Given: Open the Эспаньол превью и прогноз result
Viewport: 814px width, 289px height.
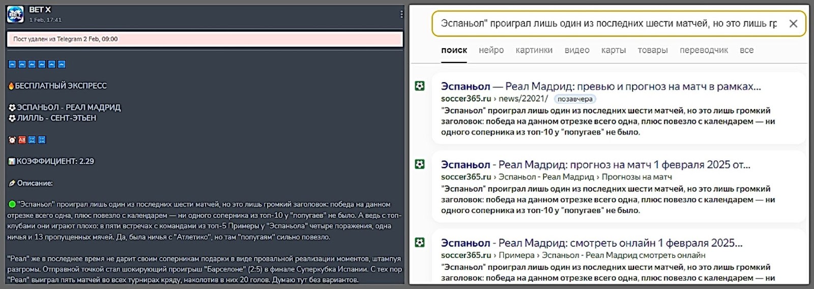Looking at the screenshot, I should pos(600,86).
